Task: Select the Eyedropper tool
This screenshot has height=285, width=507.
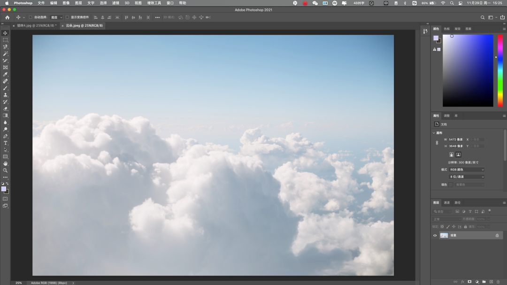Action: coord(6,74)
